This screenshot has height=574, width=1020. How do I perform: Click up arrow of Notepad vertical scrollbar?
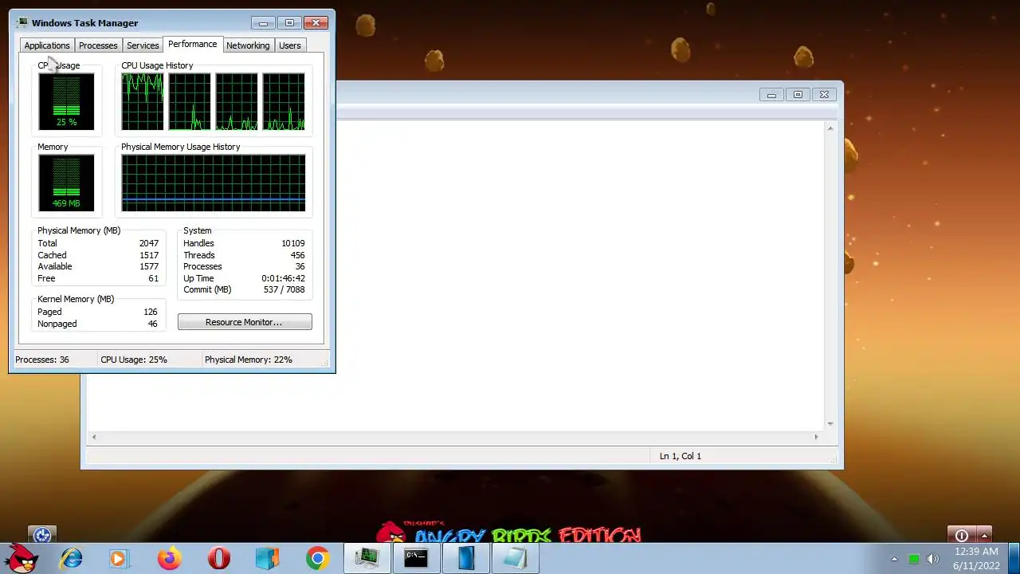(830, 128)
